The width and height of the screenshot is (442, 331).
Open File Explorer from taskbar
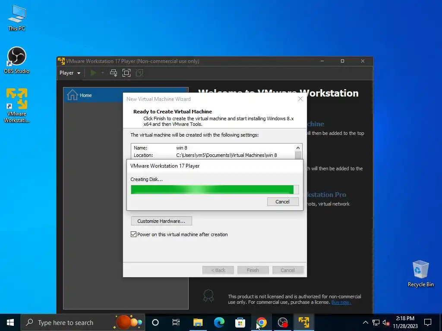pyautogui.click(x=198, y=322)
